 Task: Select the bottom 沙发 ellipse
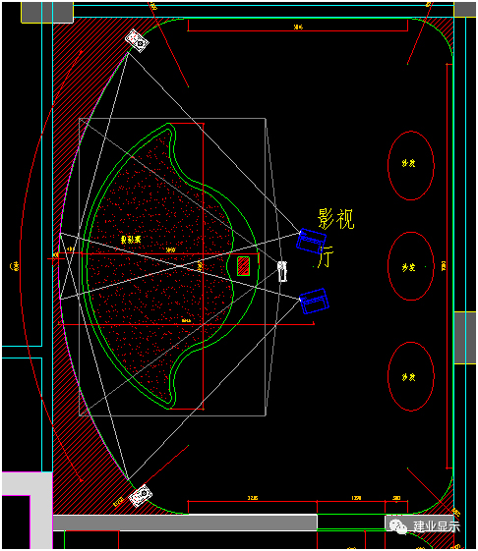pos(411,376)
